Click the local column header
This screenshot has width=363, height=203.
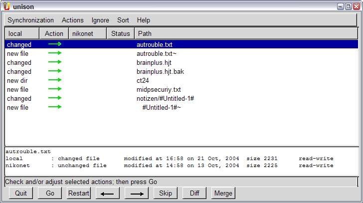tap(22, 33)
